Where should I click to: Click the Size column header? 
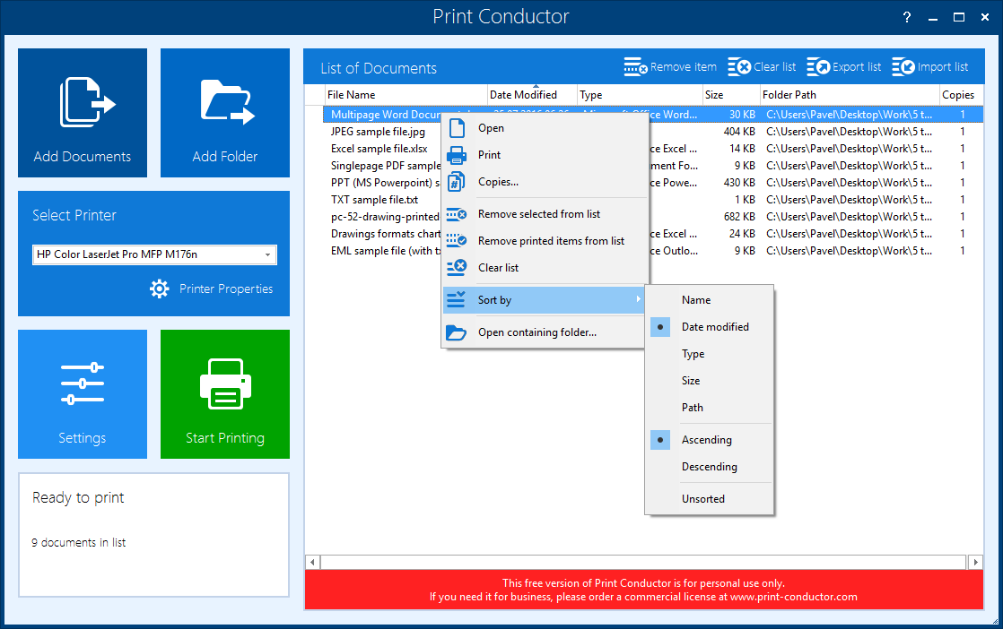(731, 94)
